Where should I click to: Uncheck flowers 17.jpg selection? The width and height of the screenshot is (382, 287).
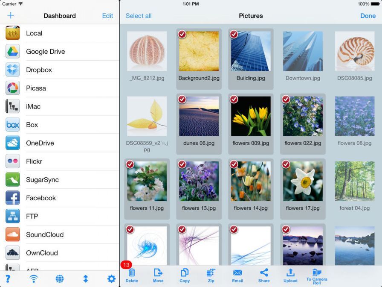pos(286,164)
